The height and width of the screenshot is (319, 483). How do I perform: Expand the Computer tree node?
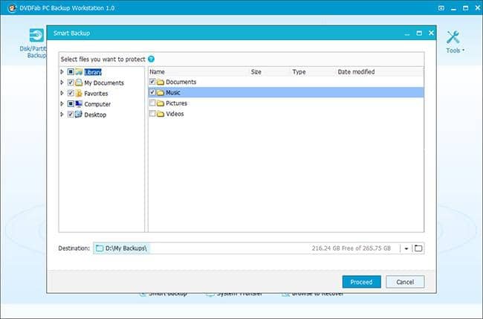tap(62, 104)
